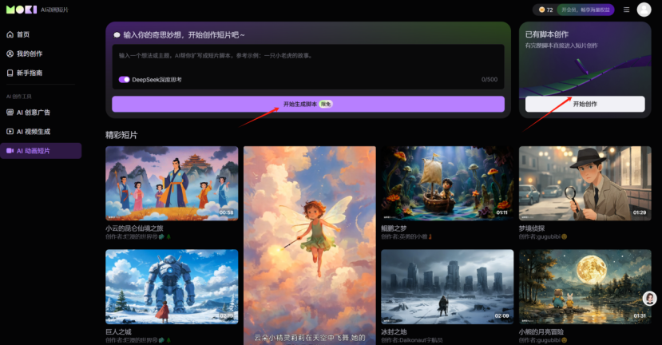Click creator Daikonaut宇航员 under 冰封之地
662x345 pixels.
411,340
